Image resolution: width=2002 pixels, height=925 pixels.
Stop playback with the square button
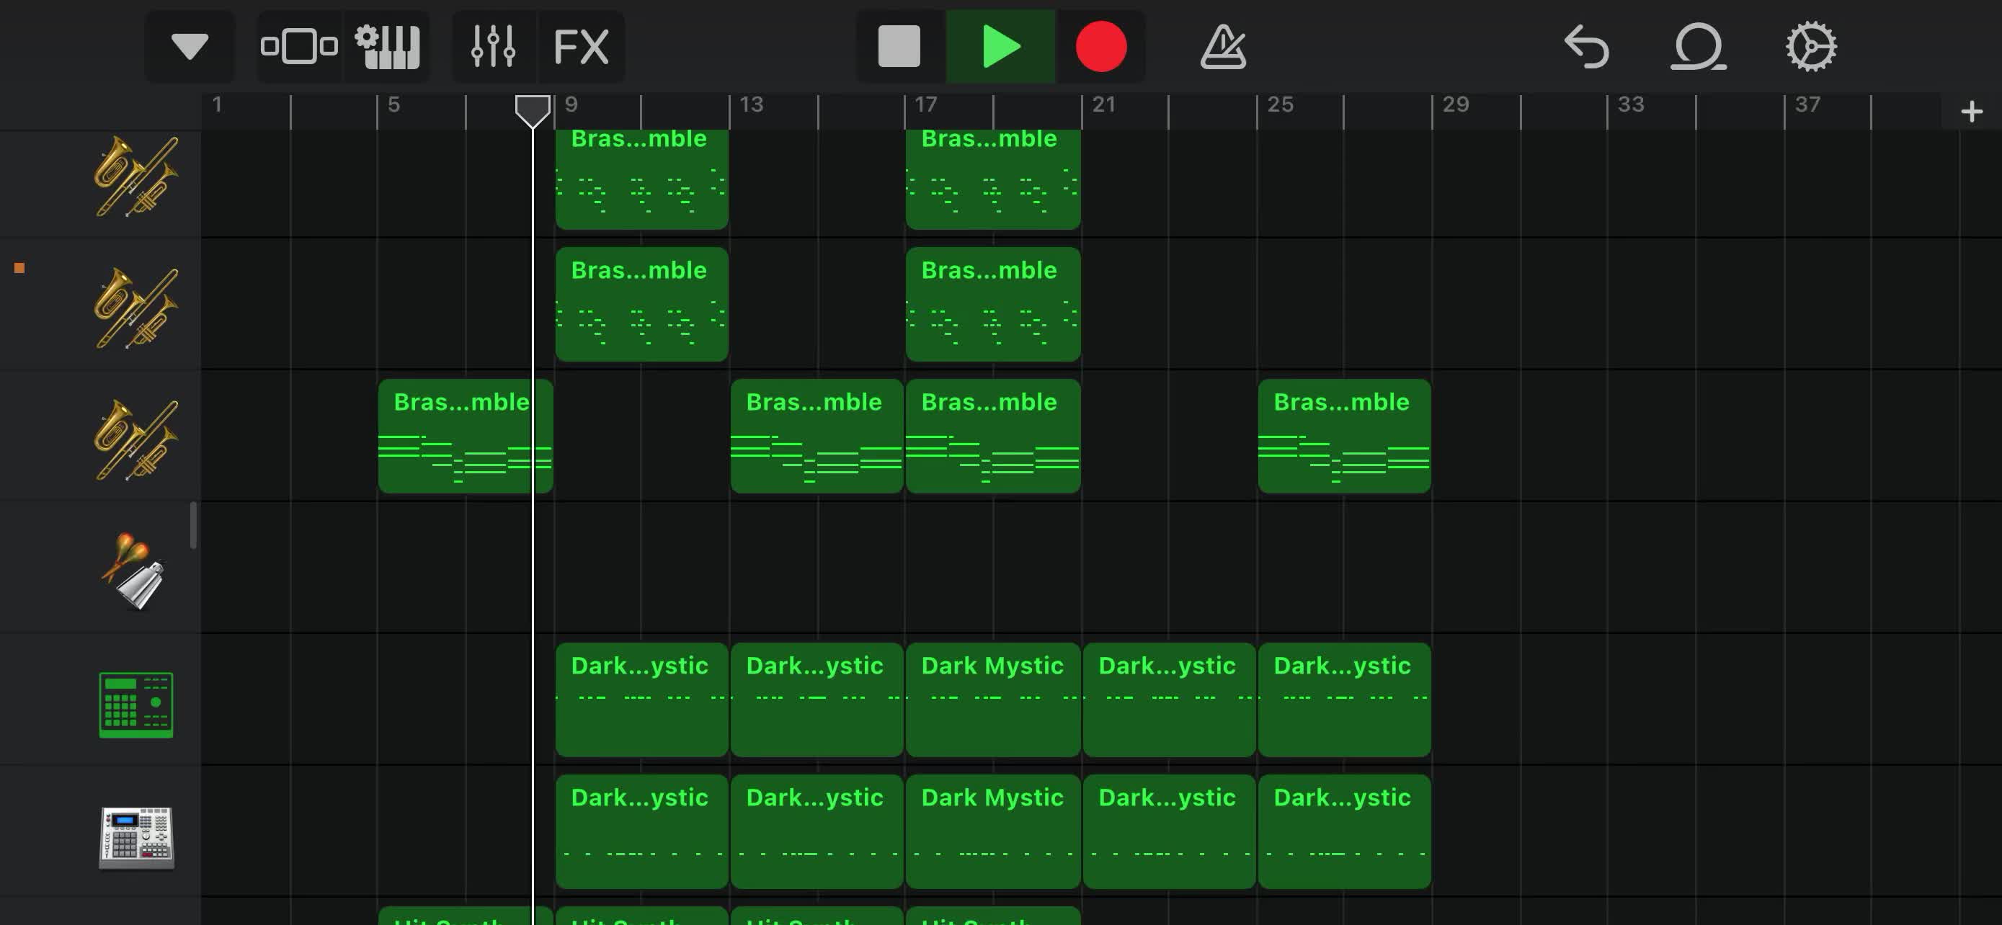pyautogui.click(x=899, y=47)
